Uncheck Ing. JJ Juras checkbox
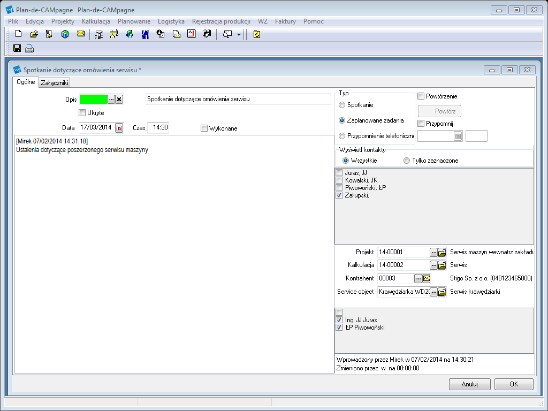 pyautogui.click(x=339, y=320)
